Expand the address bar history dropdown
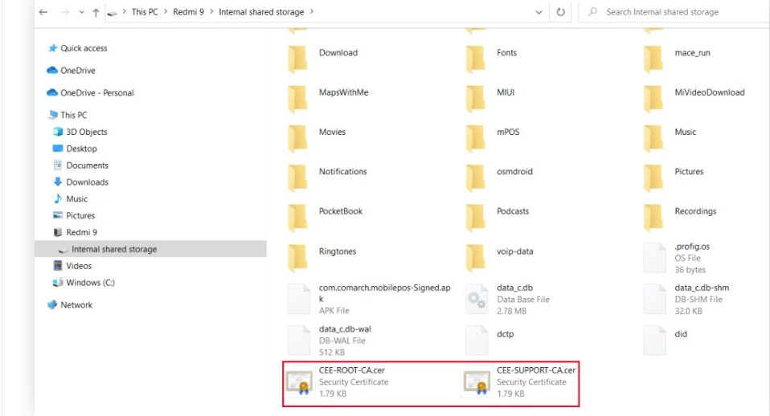Image resolution: width=770 pixels, height=416 pixels. click(539, 12)
